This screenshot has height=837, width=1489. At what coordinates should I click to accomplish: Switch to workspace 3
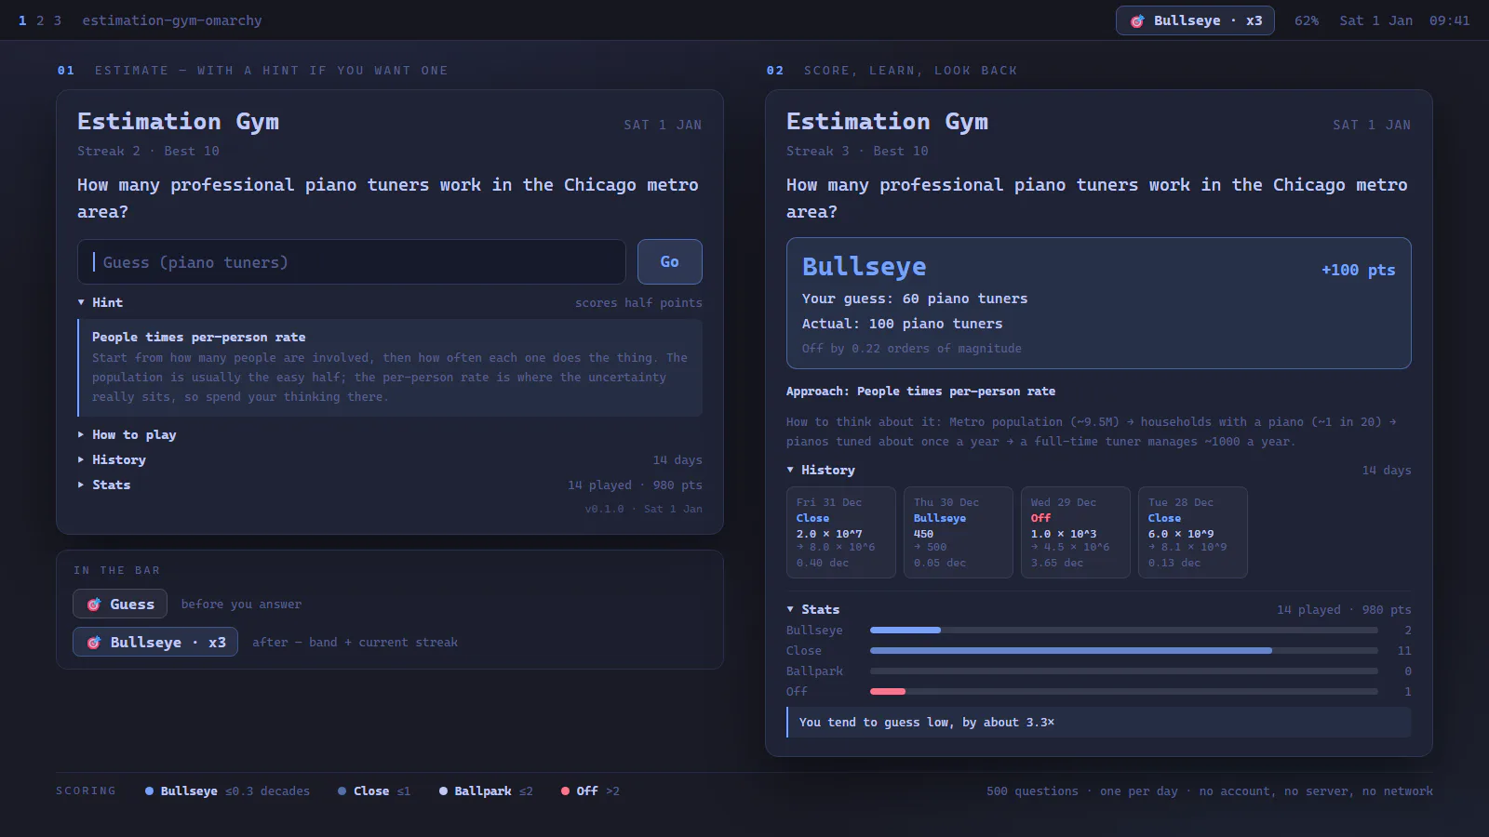(58, 20)
